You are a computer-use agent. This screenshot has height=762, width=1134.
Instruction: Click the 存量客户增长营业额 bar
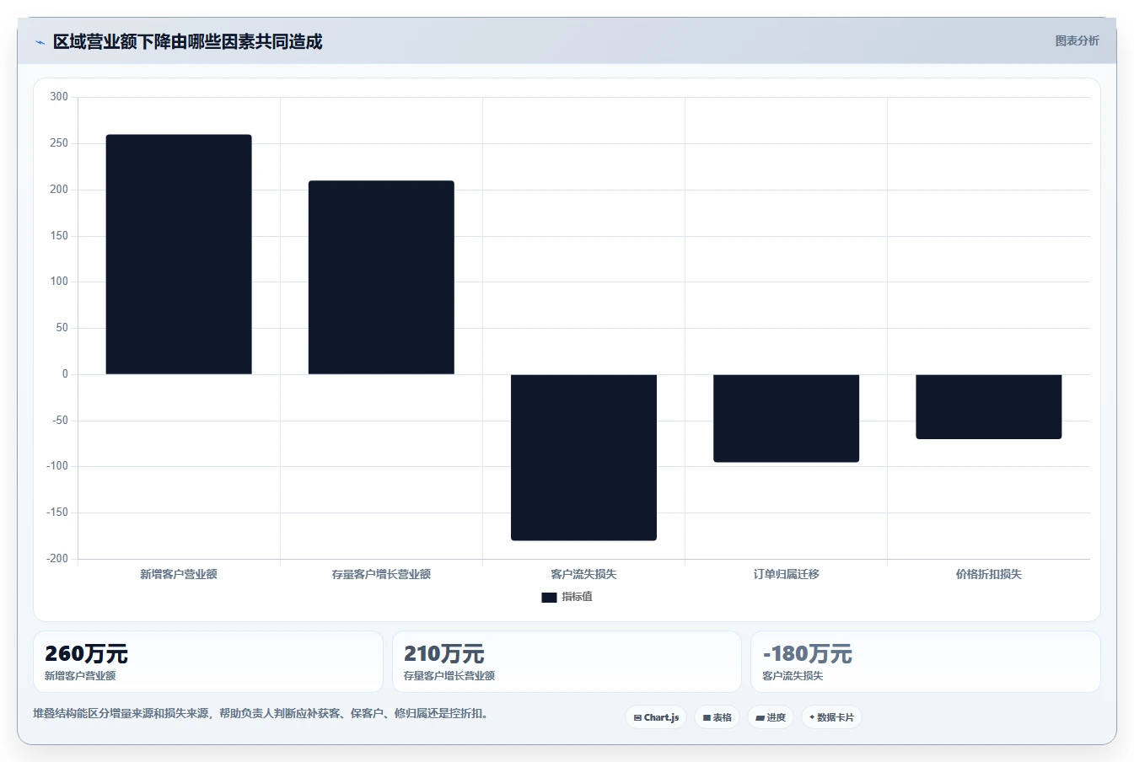click(x=381, y=277)
